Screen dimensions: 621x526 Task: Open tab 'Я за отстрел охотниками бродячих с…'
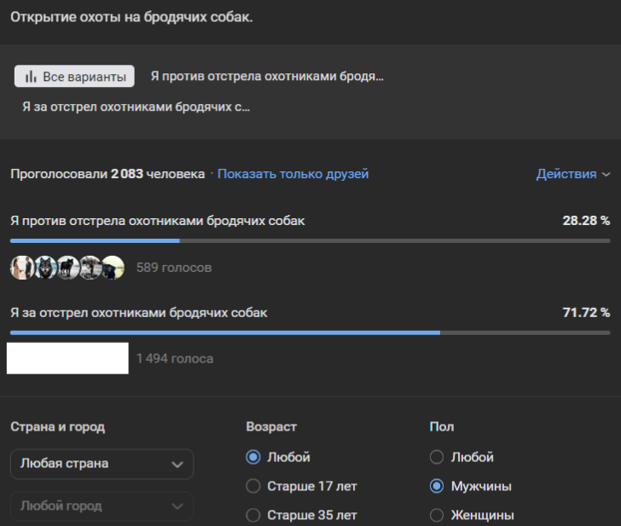pos(136,107)
